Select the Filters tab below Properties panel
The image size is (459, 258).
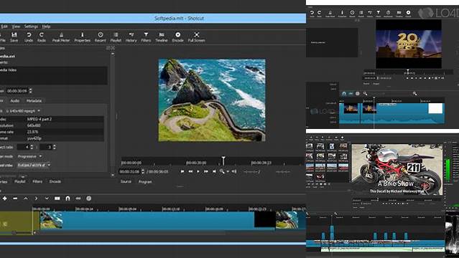(x=37, y=181)
